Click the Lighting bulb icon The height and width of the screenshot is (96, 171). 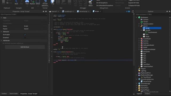[x=139, y=71]
